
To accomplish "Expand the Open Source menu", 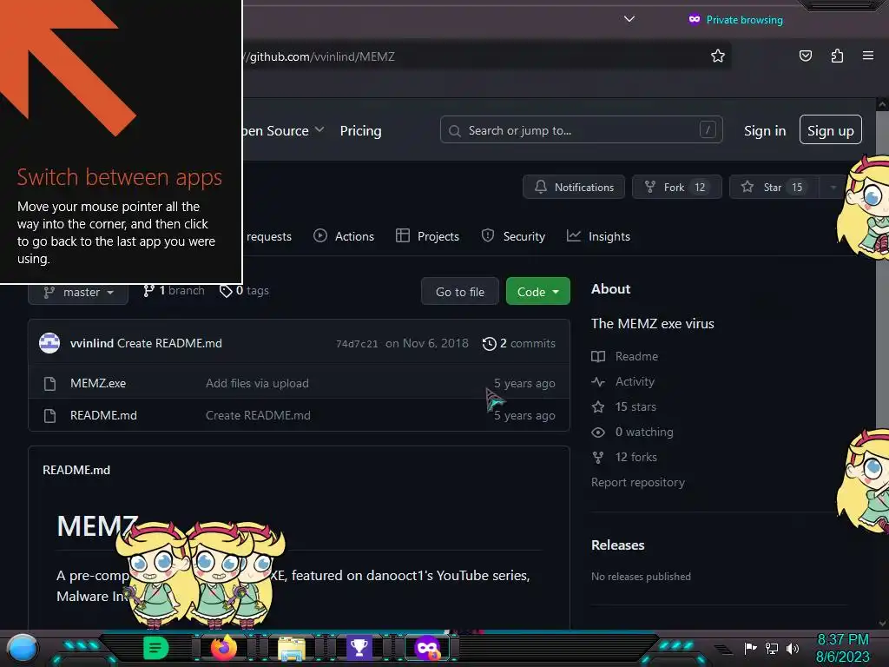I will [284, 130].
